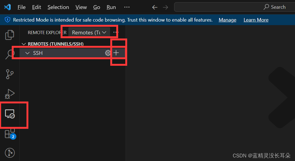Open the Run menu

point(111,7)
